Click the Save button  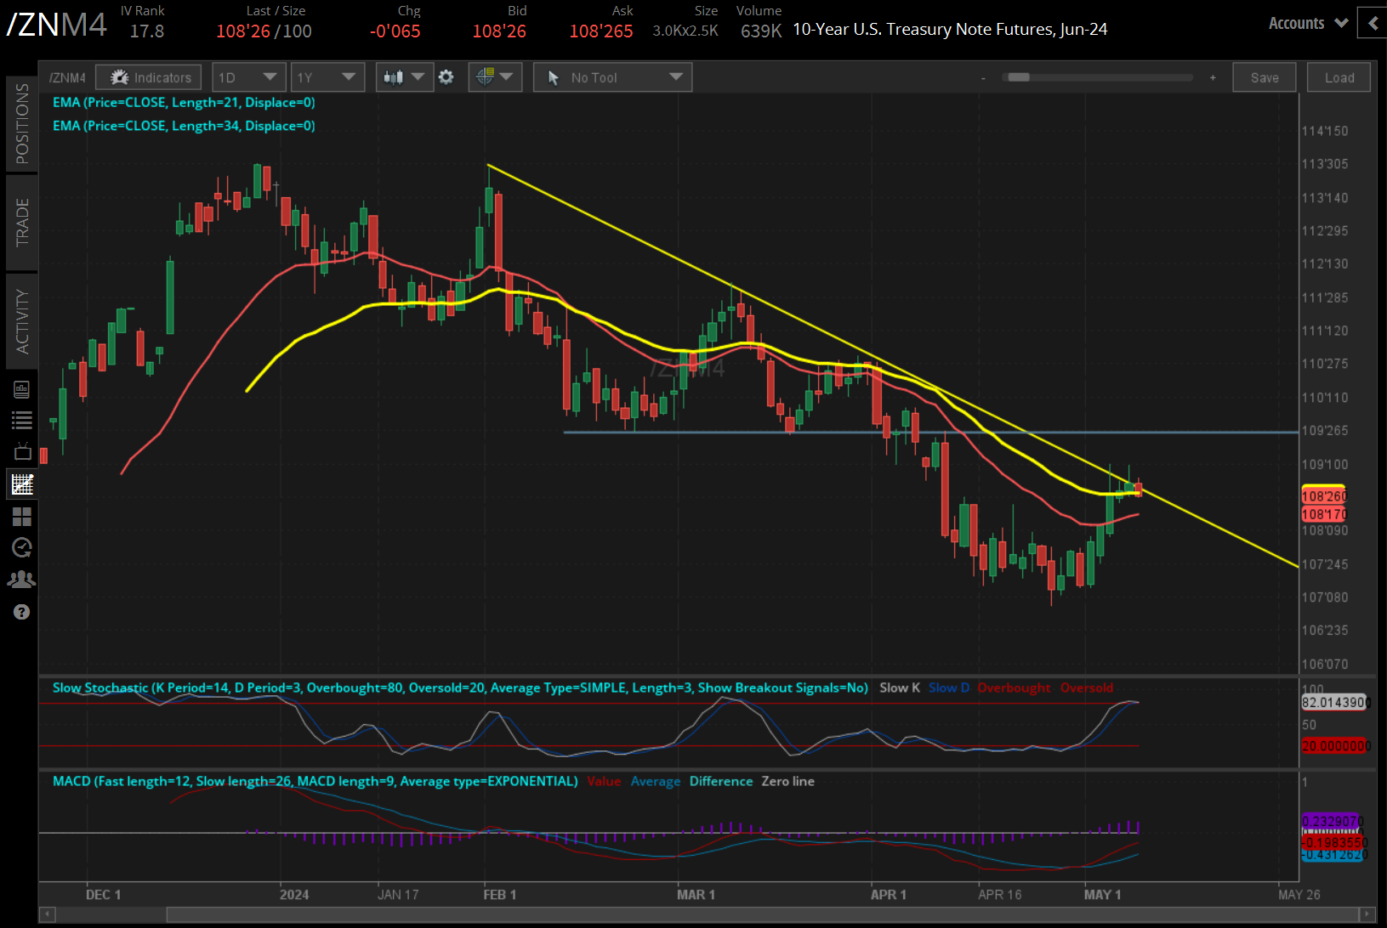1265,76
